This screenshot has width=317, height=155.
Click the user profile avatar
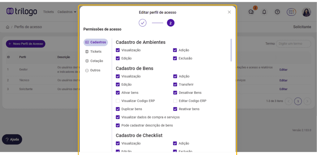306,12
